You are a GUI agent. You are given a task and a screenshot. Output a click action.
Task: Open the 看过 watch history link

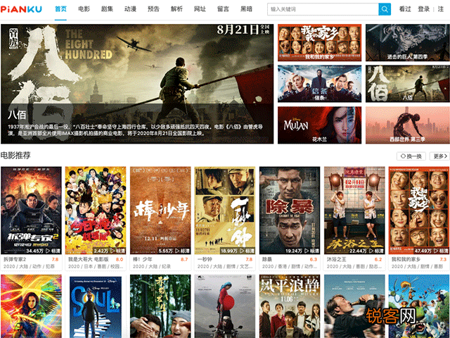[x=405, y=9]
